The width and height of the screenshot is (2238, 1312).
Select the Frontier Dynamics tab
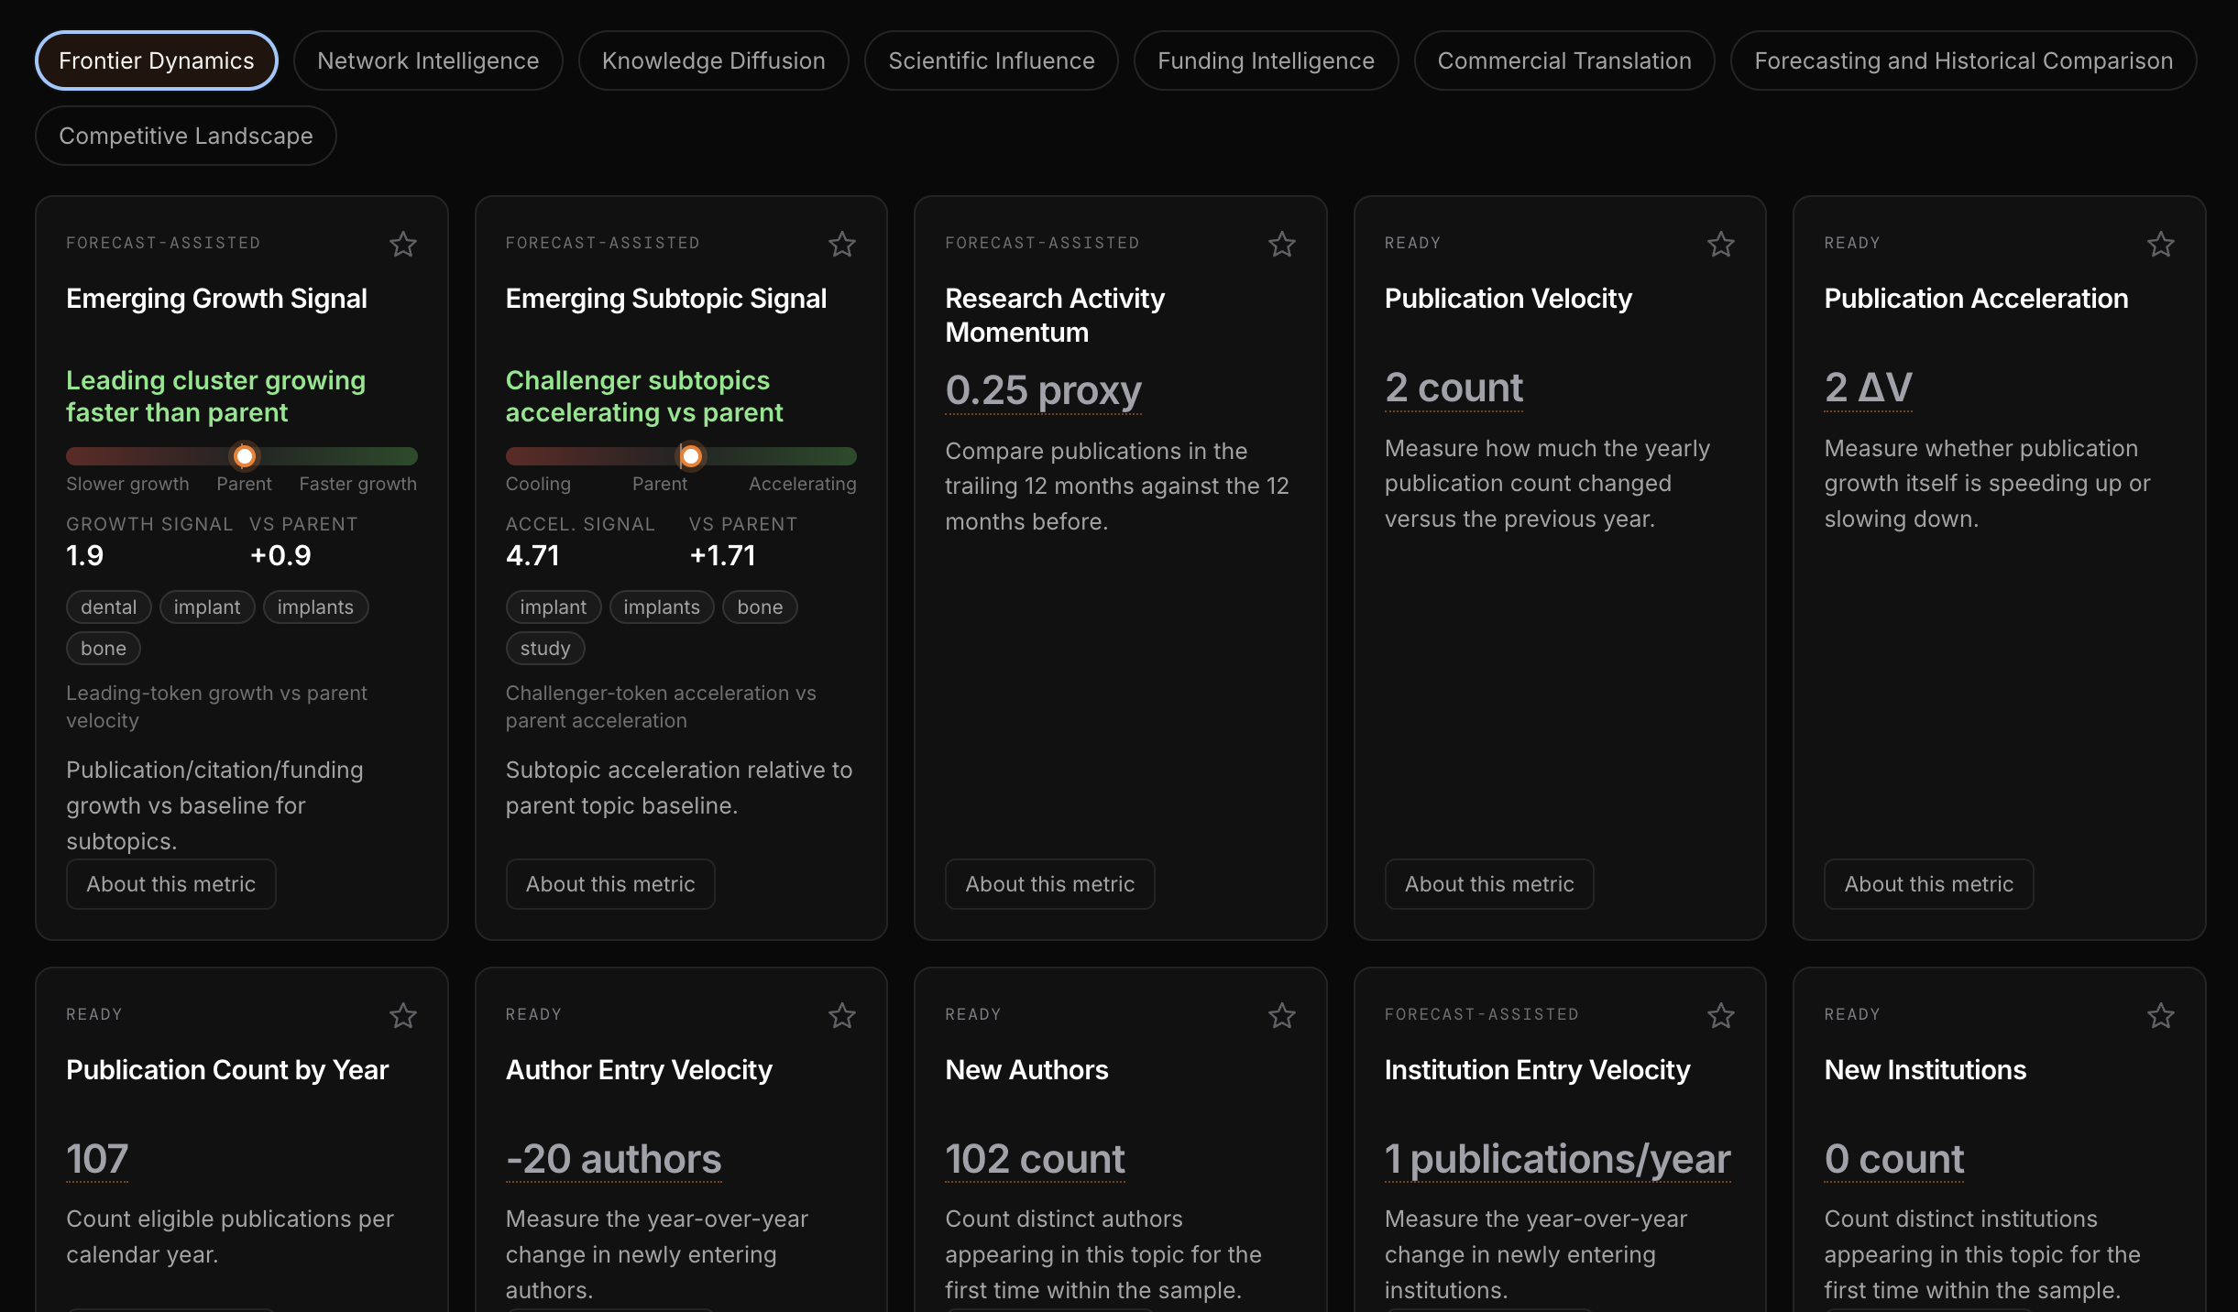157,60
